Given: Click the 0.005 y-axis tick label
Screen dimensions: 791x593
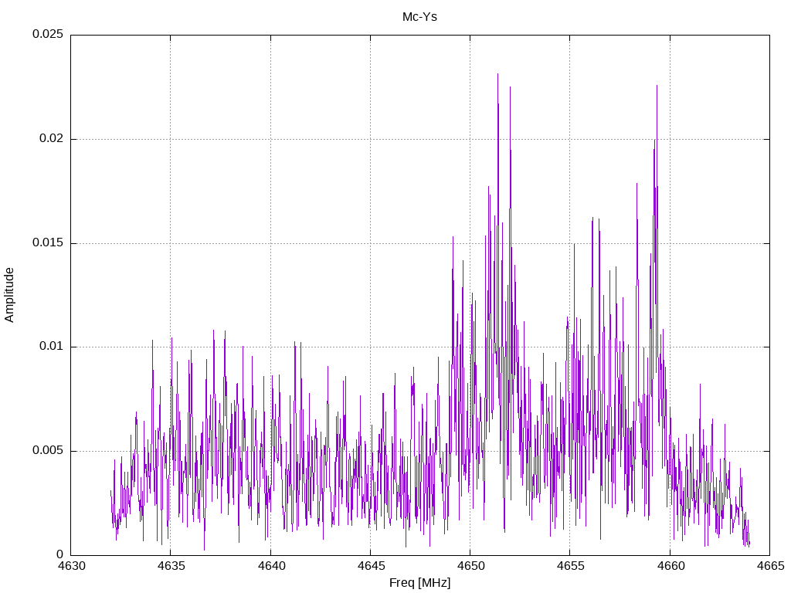Looking at the screenshot, I should click(48, 450).
